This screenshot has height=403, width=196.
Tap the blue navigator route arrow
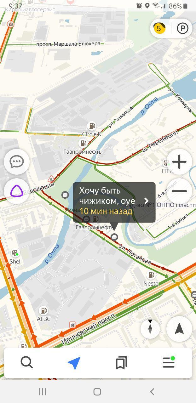coord(74,363)
